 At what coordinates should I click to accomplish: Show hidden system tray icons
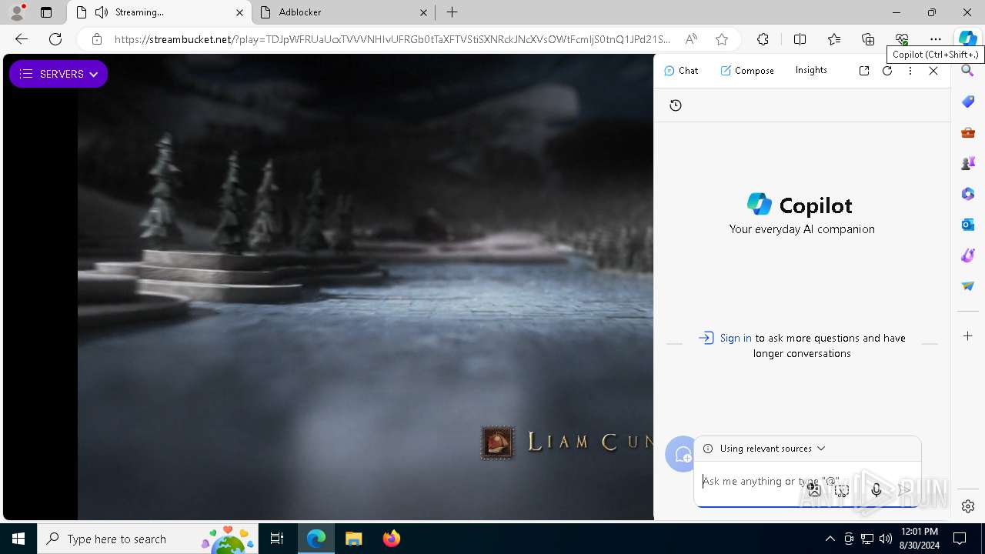(830, 539)
